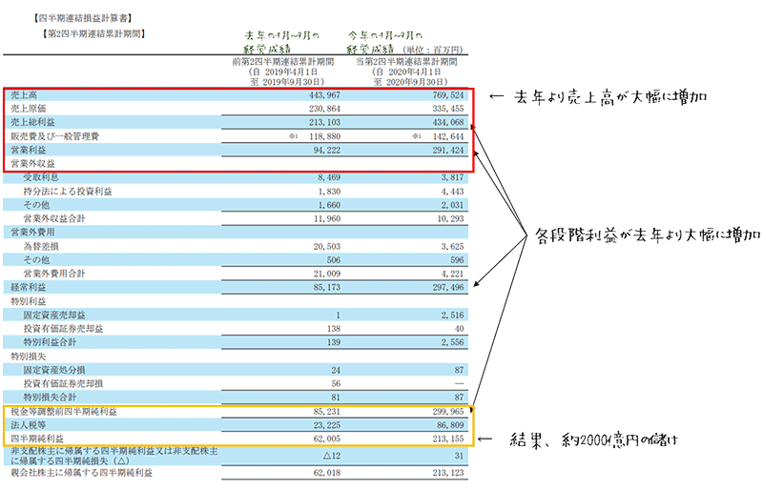Select the value 4,221 for 営業外費用合計

[x=452, y=274]
